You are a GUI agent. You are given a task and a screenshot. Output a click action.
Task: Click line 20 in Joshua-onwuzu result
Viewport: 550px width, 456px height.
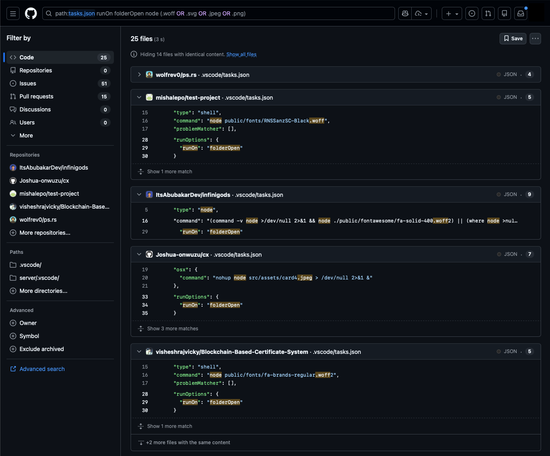(x=145, y=278)
